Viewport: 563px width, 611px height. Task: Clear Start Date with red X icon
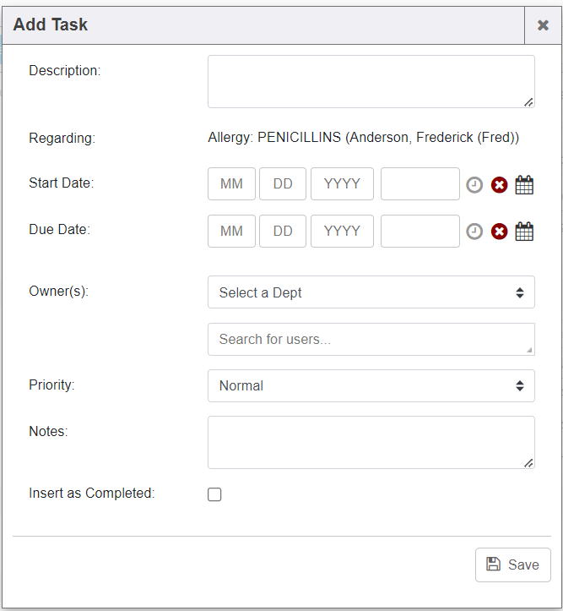click(x=499, y=185)
